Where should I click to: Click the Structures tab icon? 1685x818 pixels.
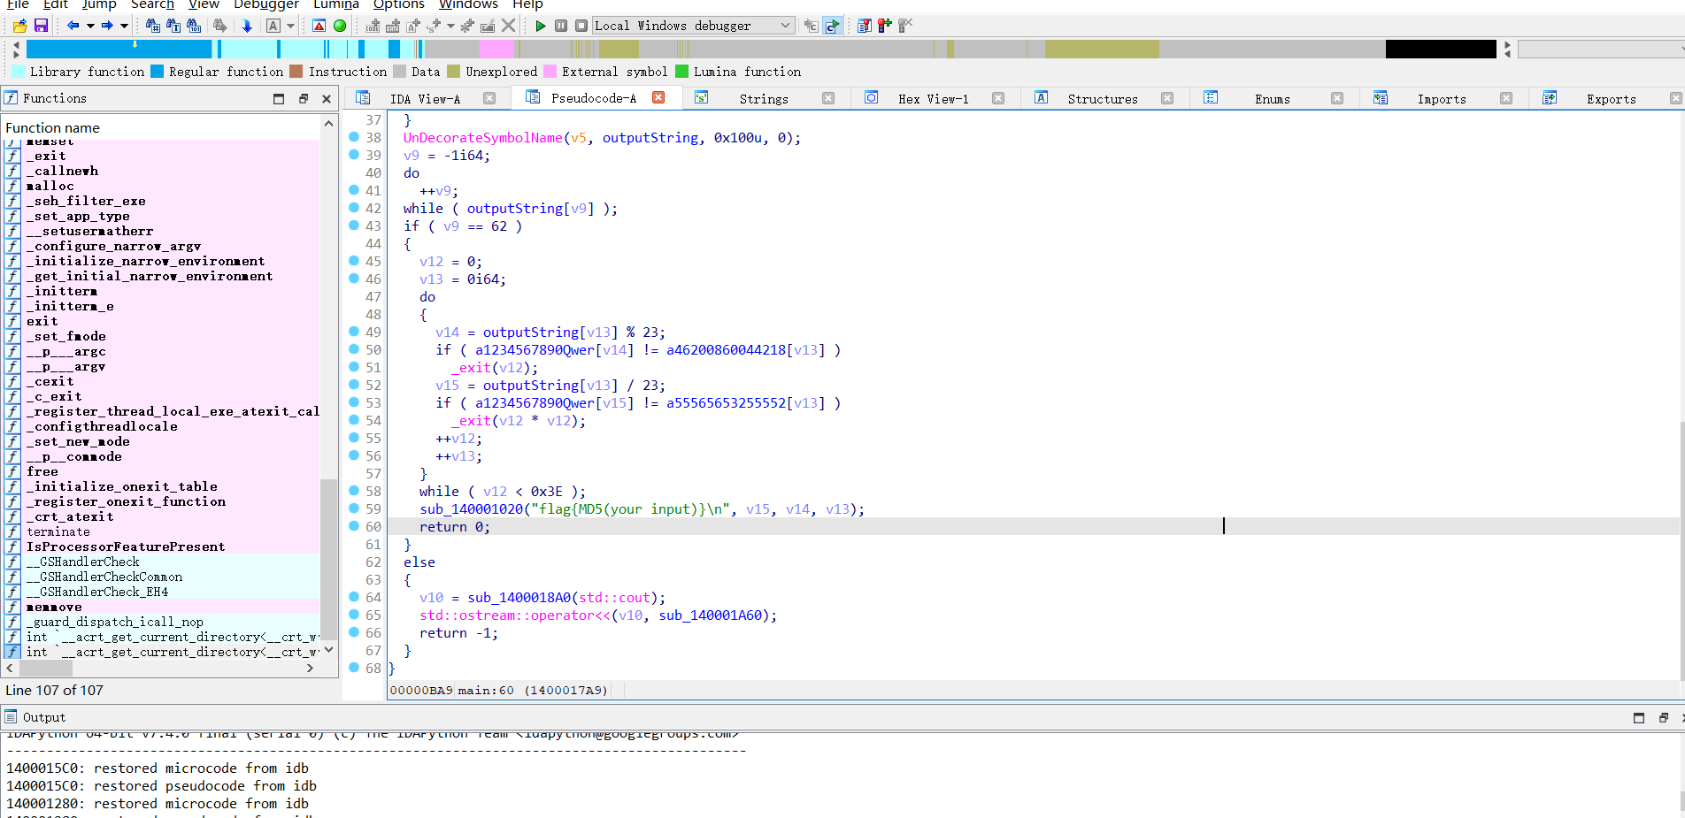point(1042,98)
